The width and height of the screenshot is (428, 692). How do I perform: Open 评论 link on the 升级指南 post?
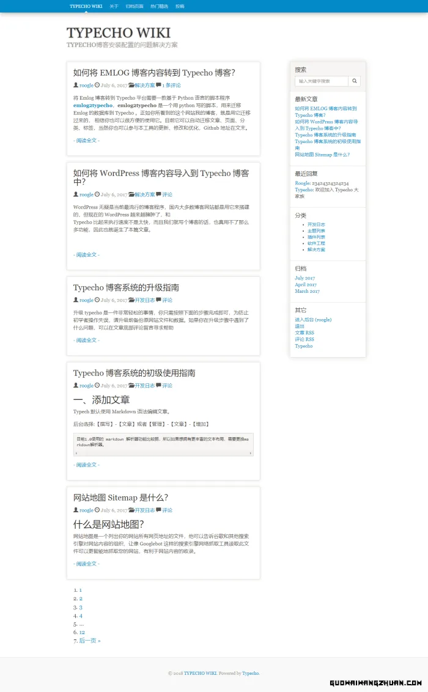168,300
